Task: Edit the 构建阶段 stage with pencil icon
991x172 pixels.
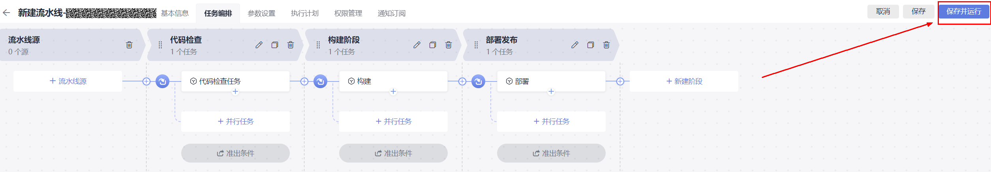Action: 417,45
